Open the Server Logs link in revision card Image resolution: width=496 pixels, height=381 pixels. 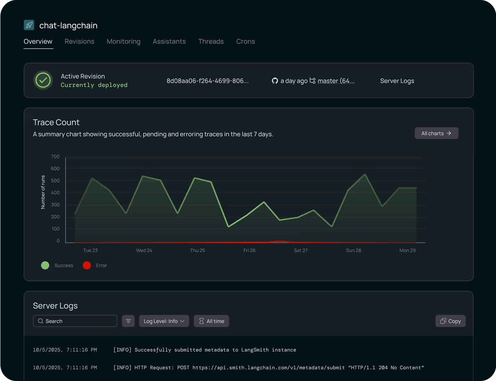tap(397, 81)
